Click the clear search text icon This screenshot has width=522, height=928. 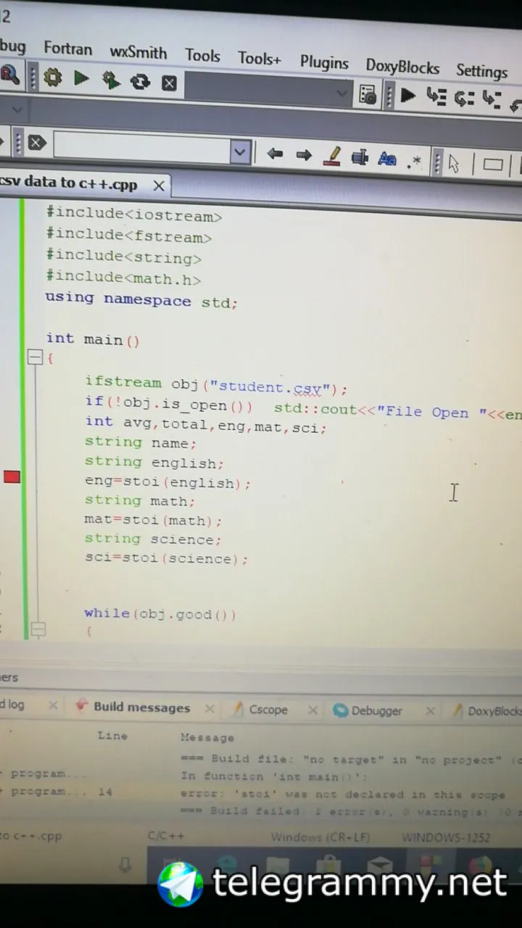(37, 142)
